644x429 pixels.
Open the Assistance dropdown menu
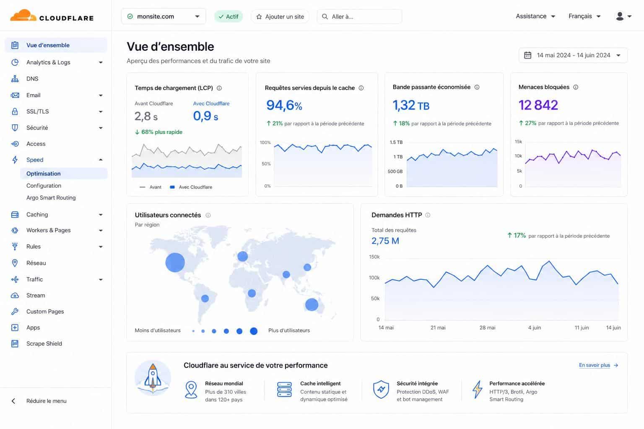pyautogui.click(x=535, y=16)
